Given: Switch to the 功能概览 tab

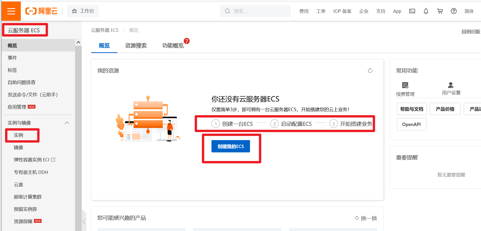Looking at the screenshot, I should (x=173, y=46).
